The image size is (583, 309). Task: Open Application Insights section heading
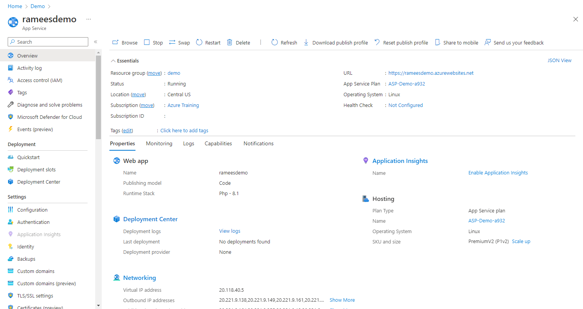tap(400, 161)
